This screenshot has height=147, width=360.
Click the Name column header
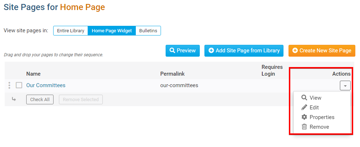[33, 74]
